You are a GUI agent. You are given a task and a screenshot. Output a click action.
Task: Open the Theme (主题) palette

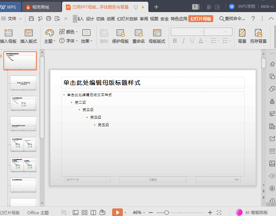50,37
